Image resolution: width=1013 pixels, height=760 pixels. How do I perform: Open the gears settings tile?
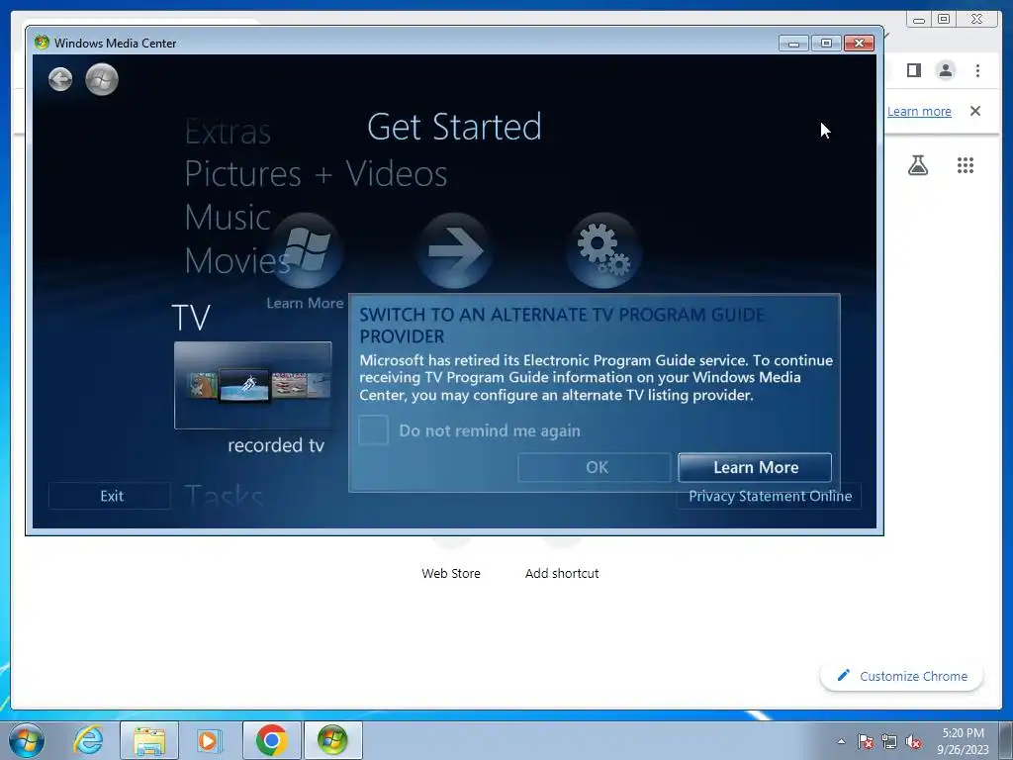point(603,250)
